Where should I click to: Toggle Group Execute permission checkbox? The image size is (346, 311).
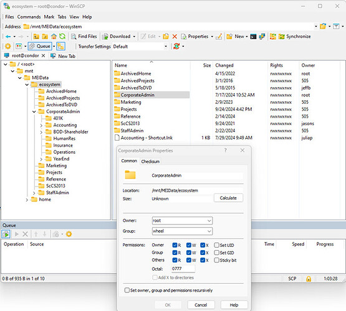pyautogui.click(x=203, y=253)
